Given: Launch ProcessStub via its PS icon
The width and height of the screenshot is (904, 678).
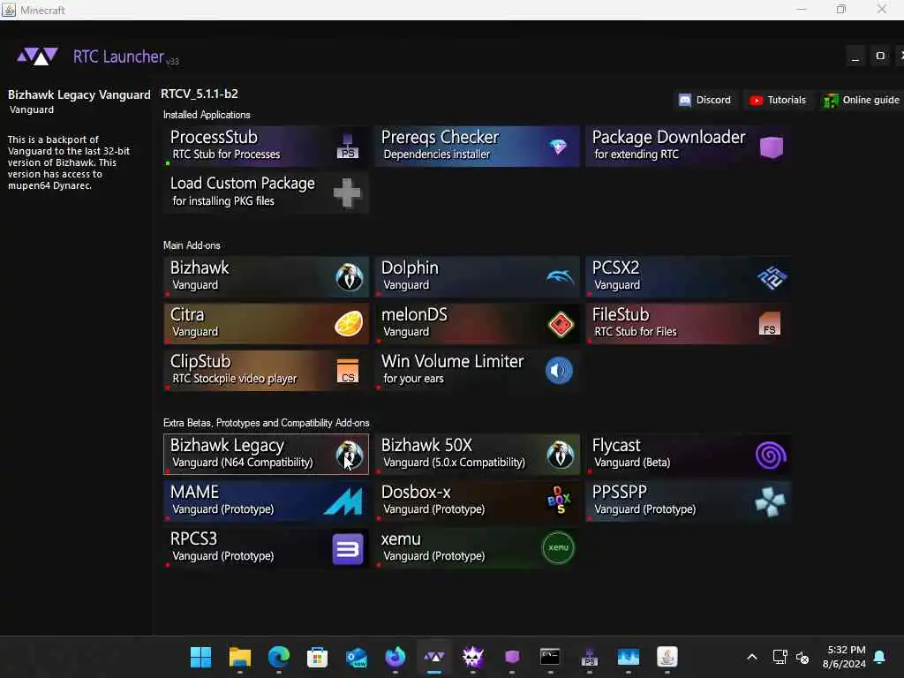Looking at the screenshot, I should click(x=348, y=147).
